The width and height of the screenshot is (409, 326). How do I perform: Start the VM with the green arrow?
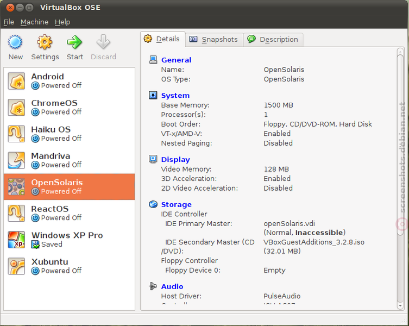[x=74, y=42]
